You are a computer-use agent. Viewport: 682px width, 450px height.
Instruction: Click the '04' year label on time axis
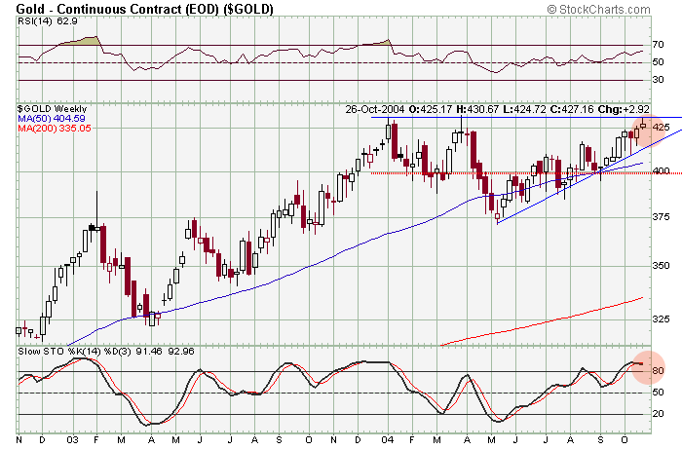pyautogui.click(x=387, y=440)
